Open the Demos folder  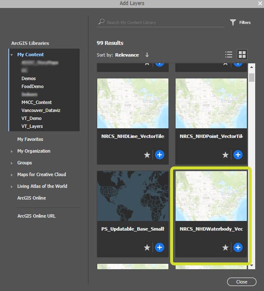28,78
